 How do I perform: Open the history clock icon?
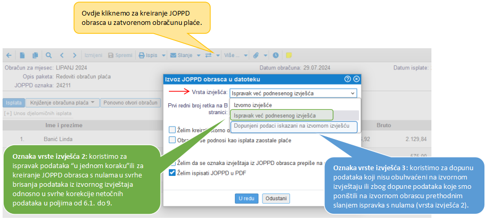pos(275,56)
